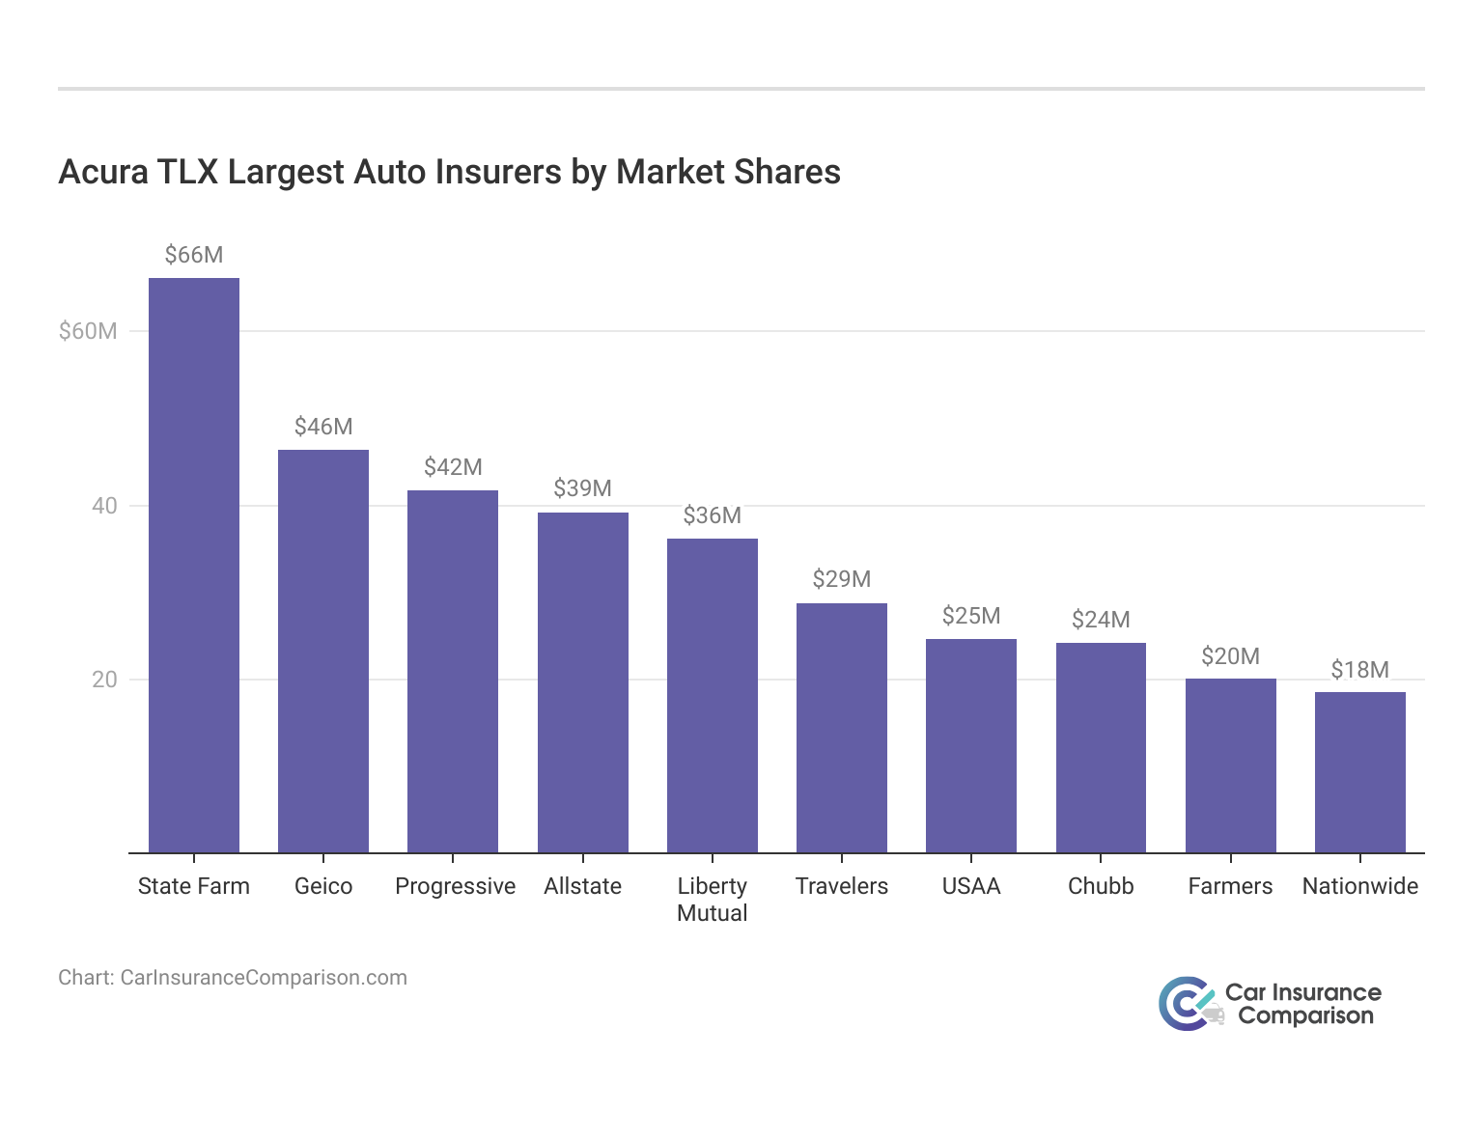Click the Liberty Mutual axis label
The height and width of the screenshot is (1139, 1483).
pos(713,900)
